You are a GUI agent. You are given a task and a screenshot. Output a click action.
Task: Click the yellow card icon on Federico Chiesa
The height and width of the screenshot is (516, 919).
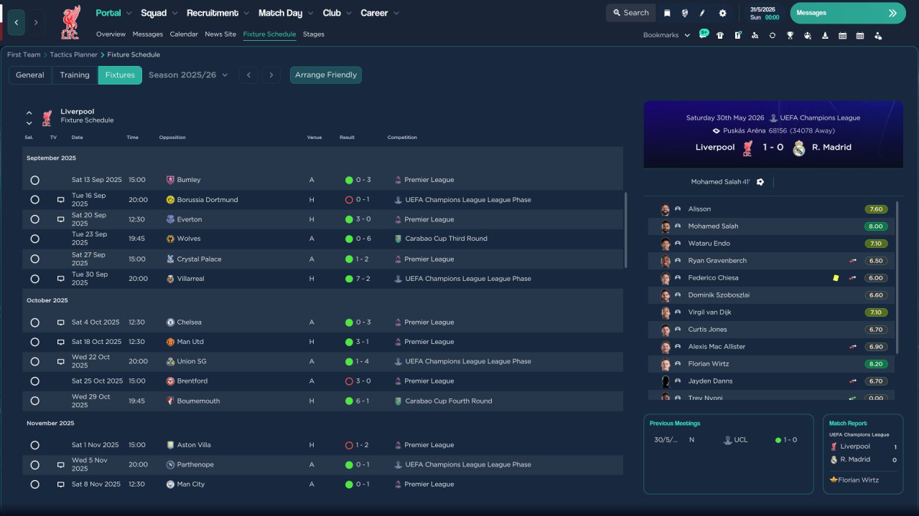tap(836, 278)
